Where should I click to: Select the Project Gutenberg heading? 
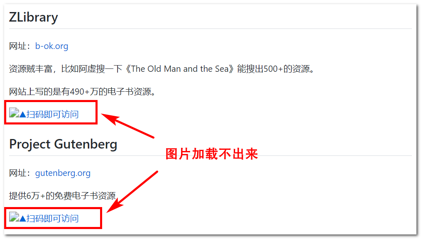(63, 144)
